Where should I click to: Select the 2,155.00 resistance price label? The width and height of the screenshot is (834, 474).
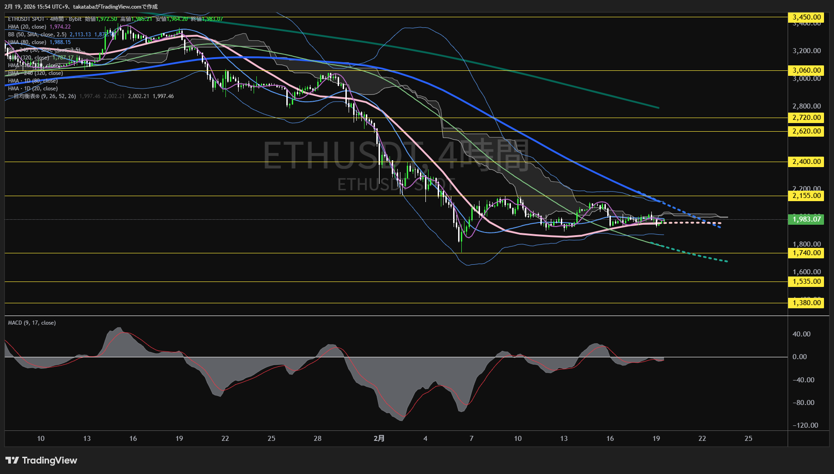806,196
